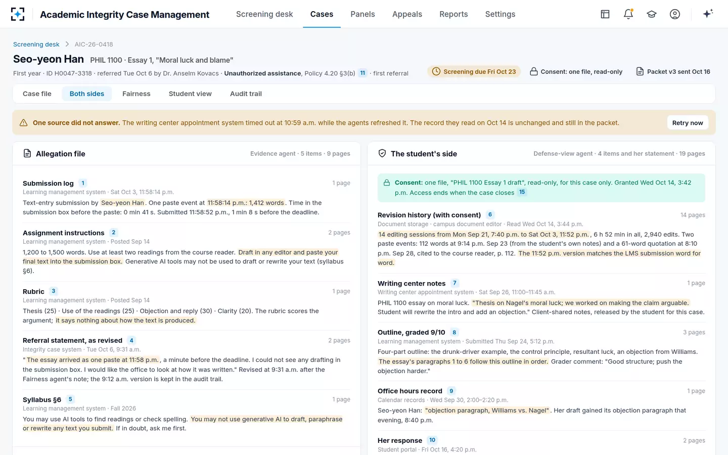Screen dimensions: 728x455
Task: Open the Outline, graded 9/10 item
Action: 412,332
